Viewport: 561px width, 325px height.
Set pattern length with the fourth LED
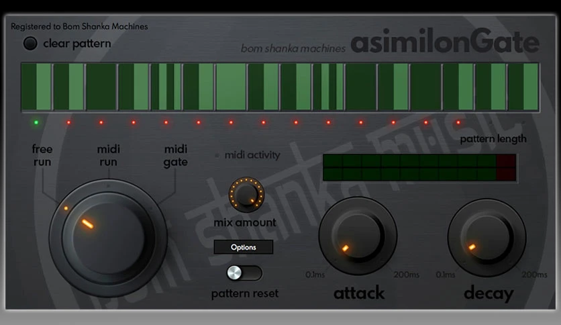[x=134, y=122]
